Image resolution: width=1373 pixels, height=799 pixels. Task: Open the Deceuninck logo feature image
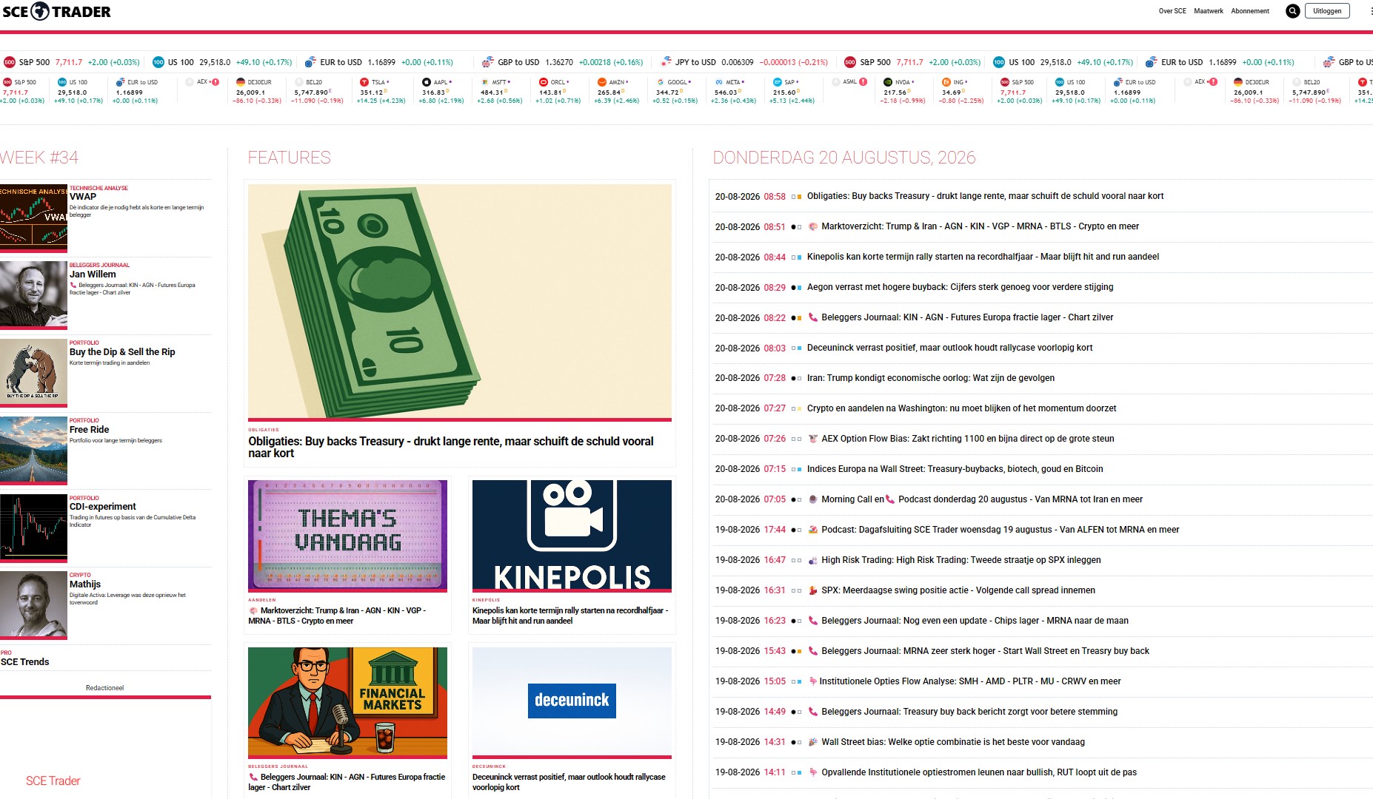click(x=572, y=702)
